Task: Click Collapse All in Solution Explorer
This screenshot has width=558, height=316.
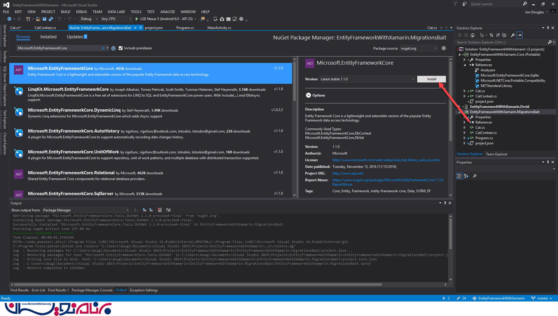Action: (x=498, y=35)
